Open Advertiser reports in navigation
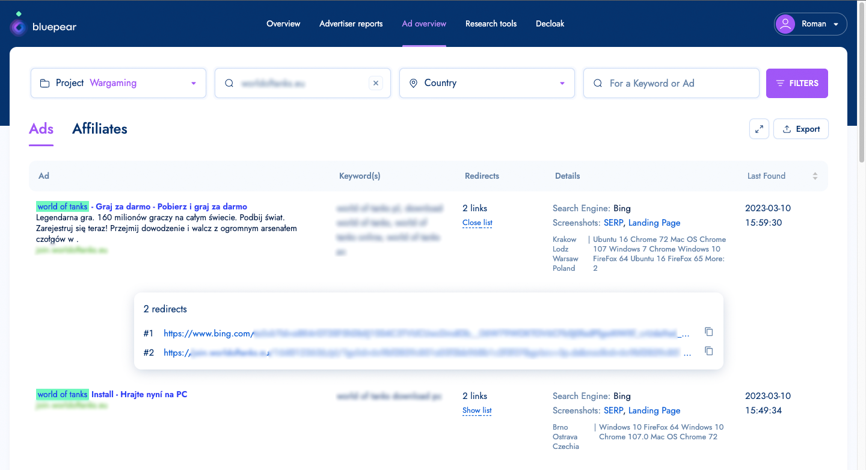This screenshot has width=866, height=470. (351, 24)
